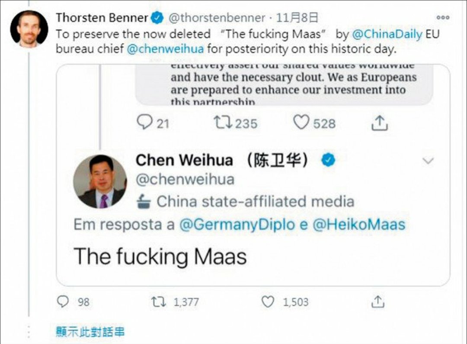Click the reply bubble showing 21
The width and height of the screenshot is (467, 344).
[x=144, y=122]
